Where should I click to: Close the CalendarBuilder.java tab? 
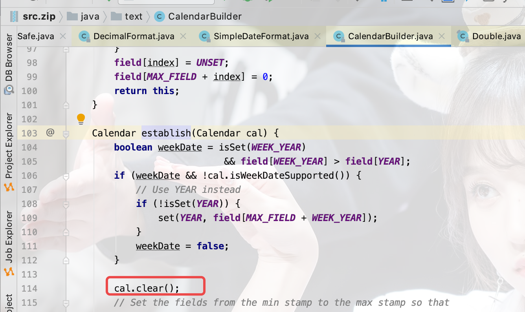pos(442,36)
